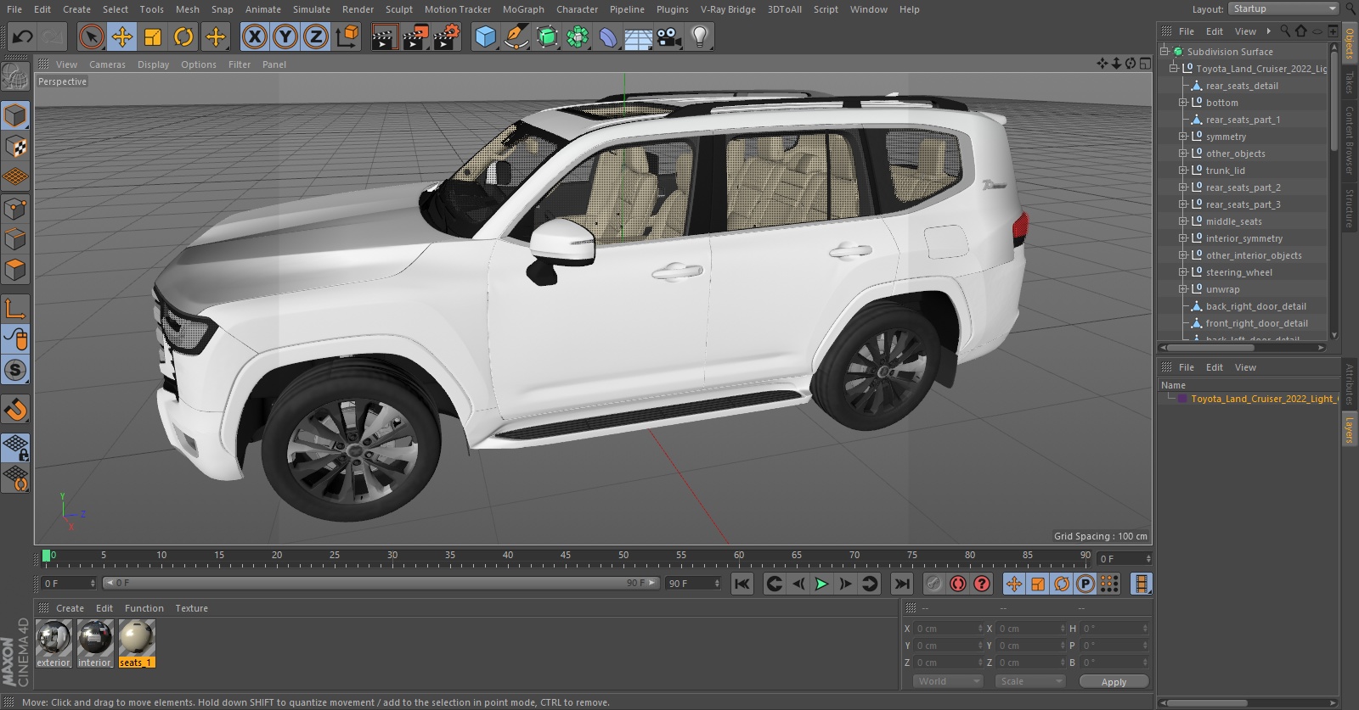Open the Material Manager Create menu

pyautogui.click(x=70, y=608)
